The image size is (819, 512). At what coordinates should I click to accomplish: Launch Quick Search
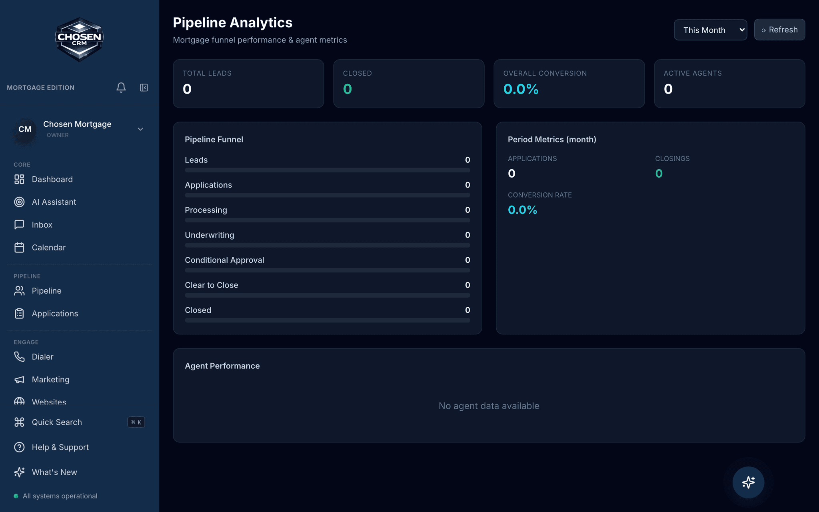tap(79, 422)
